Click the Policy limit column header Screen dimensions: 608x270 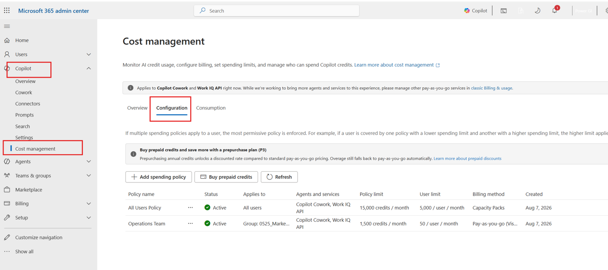click(x=371, y=194)
